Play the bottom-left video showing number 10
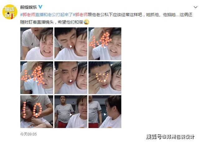The image size is (199, 142). (x=37, y=112)
